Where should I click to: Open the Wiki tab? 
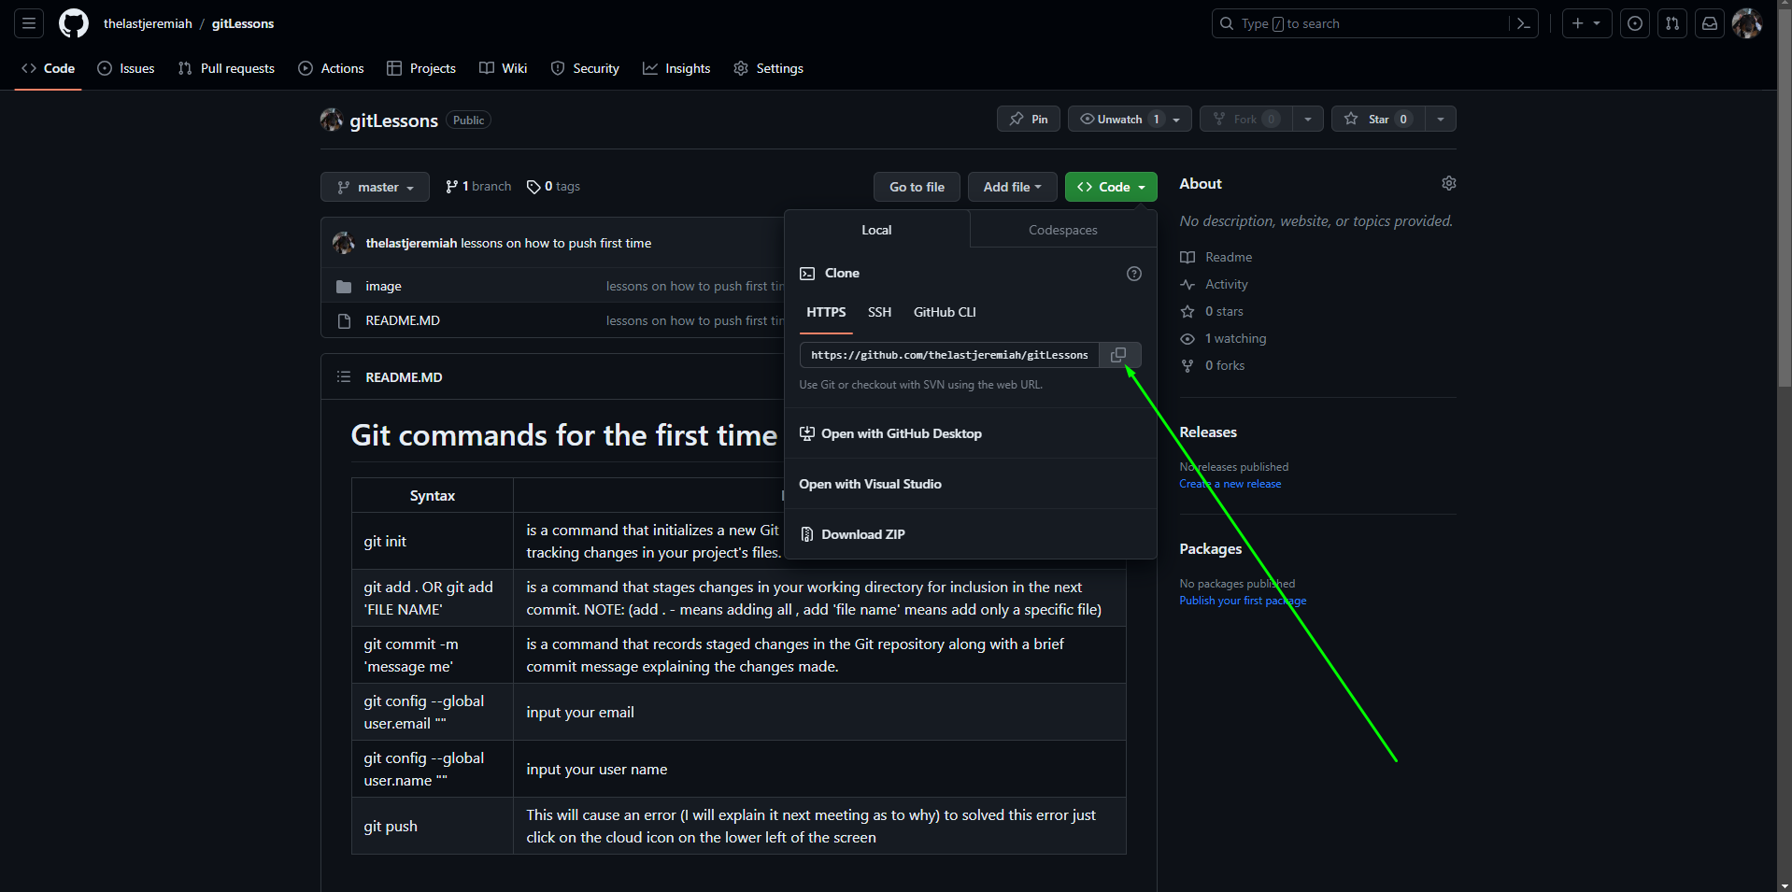pyautogui.click(x=504, y=68)
